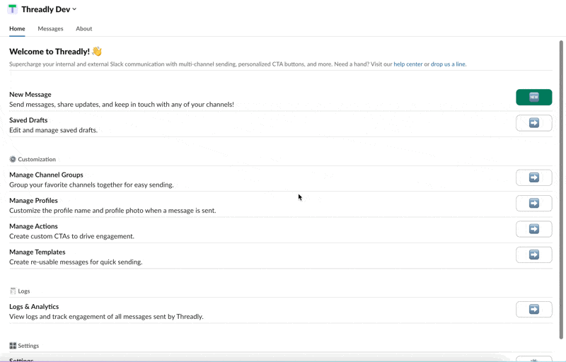Open Manage Channel Groups arrow button
The width and height of the screenshot is (566, 362).
click(x=534, y=177)
